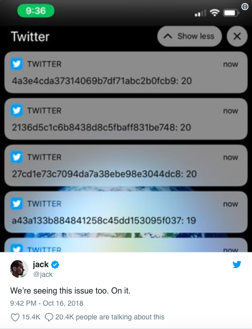Click Twitter bird icon on third notification
This screenshot has height=329, width=252.
tap(17, 157)
